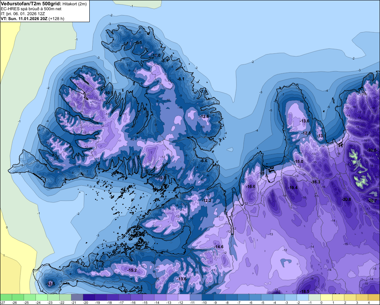Pick the legend swatch between -3 and -2
This screenshot has height=305, width=380.
coord(291,297)
